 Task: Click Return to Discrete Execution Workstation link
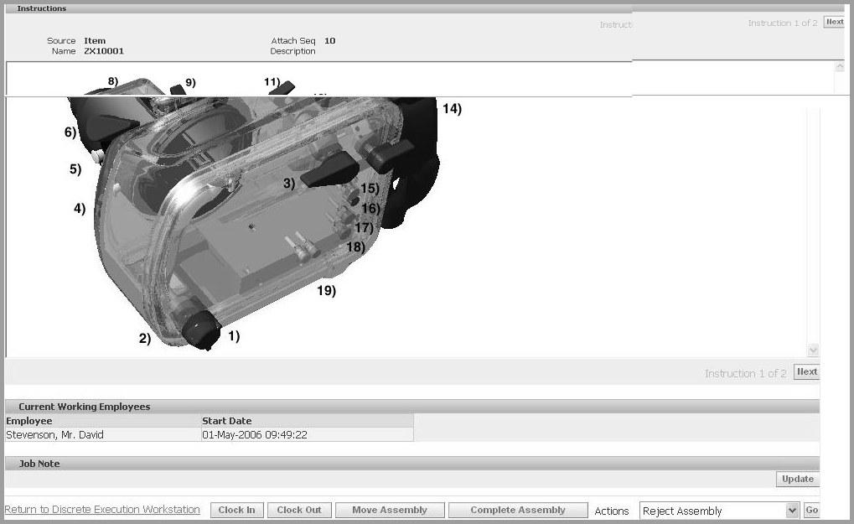pos(102,509)
